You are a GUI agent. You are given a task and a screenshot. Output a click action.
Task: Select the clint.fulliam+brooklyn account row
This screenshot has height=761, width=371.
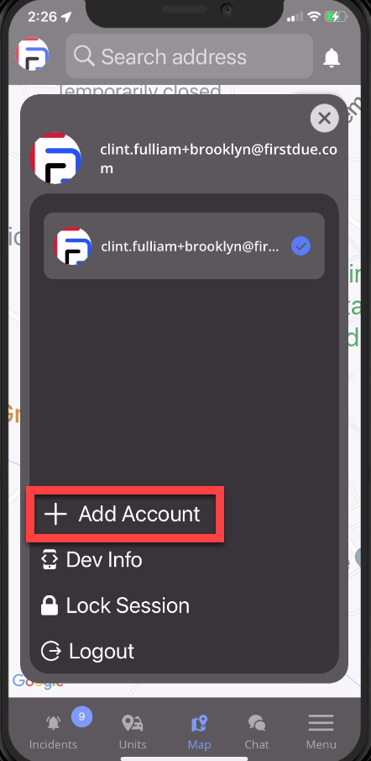(184, 246)
